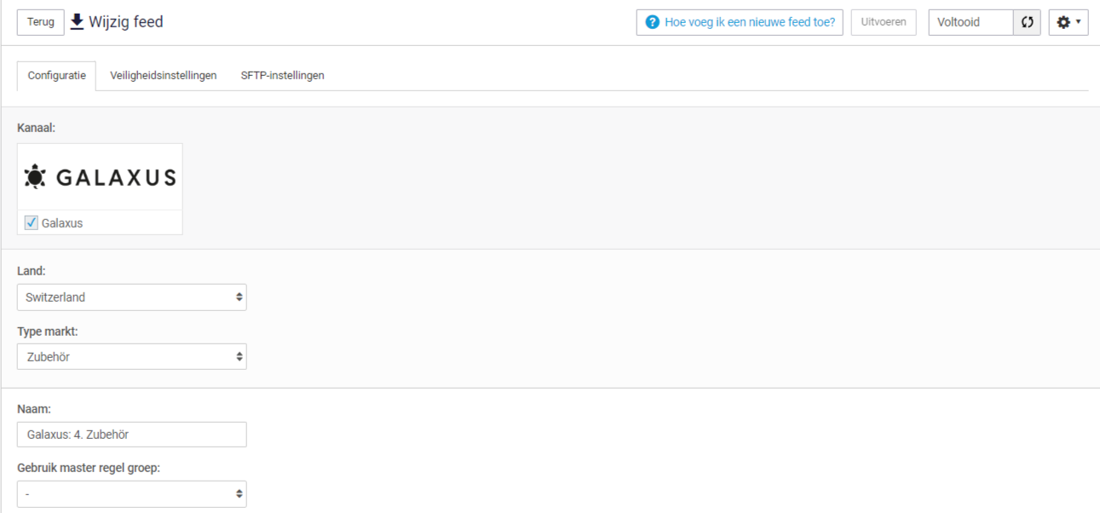
Task: Click the Galaxus logo thumbnail
Action: tap(100, 177)
